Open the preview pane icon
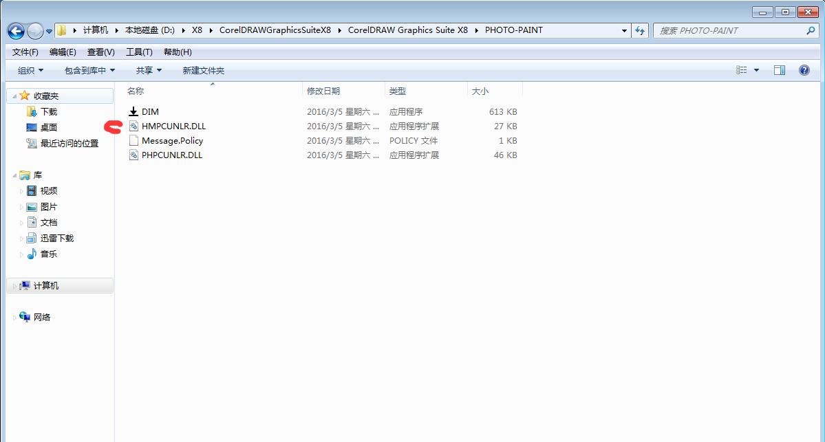The image size is (825, 442). click(x=780, y=69)
